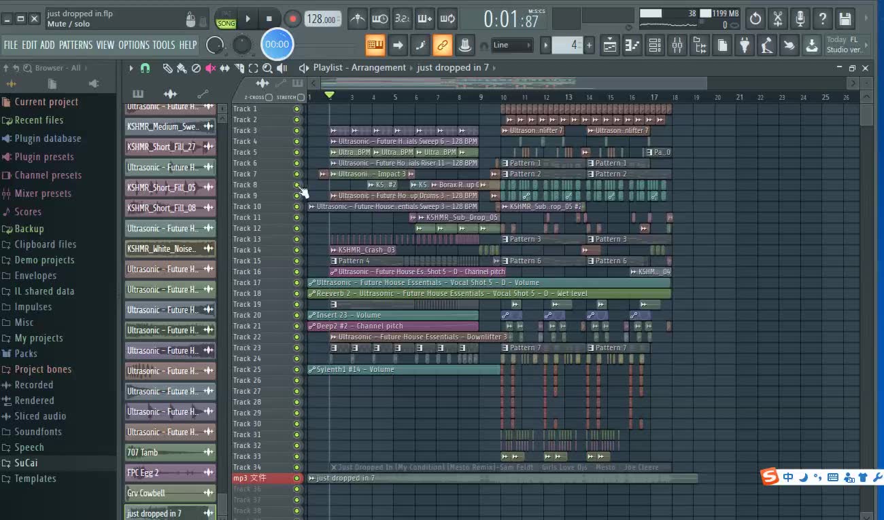Screen dimensions: 884x520
Task: Click the help question mark button
Action: (x=823, y=19)
